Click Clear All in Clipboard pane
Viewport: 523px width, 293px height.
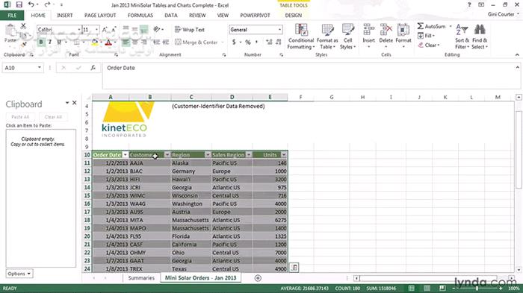[53, 117]
